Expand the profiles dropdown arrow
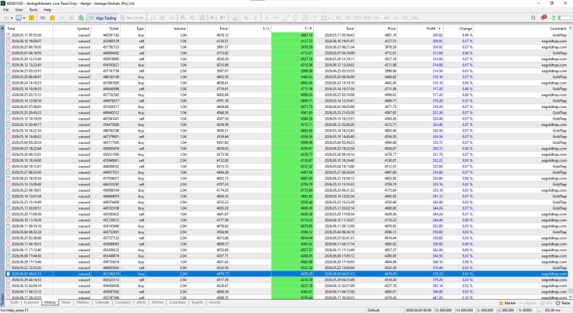The image size is (573, 313). coord(24,17)
